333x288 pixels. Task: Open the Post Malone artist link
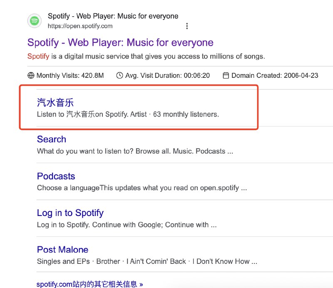(x=62, y=249)
